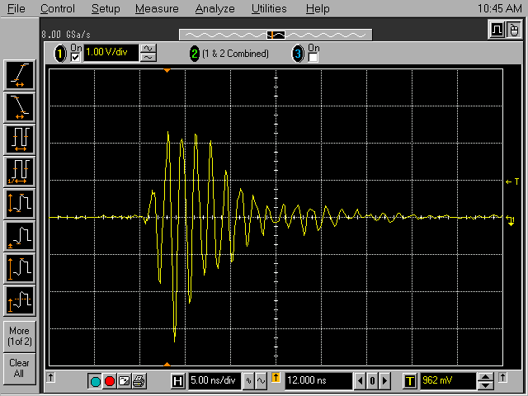Click the (1 & 2 Combined) label
The image size is (528, 396).
(x=235, y=54)
